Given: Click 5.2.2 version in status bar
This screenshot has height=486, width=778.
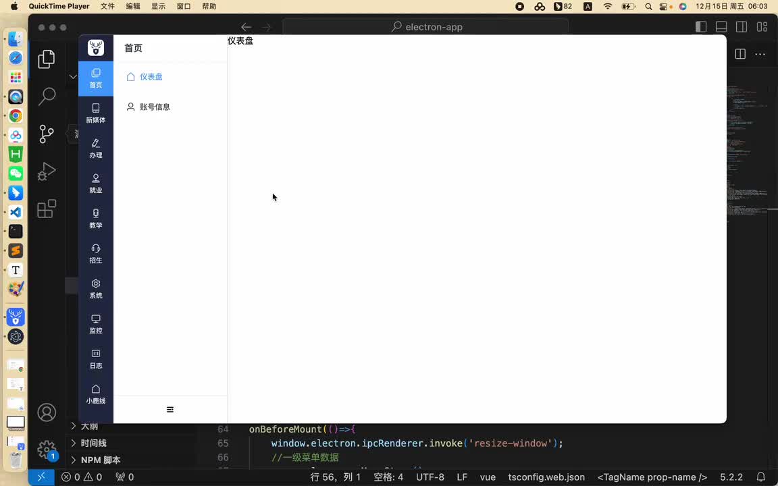Looking at the screenshot, I should pyautogui.click(x=731, y=477).
